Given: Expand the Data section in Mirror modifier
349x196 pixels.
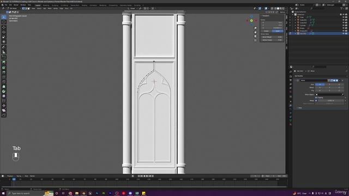Looking at the screenshot, I should click(x=299, y=108).
